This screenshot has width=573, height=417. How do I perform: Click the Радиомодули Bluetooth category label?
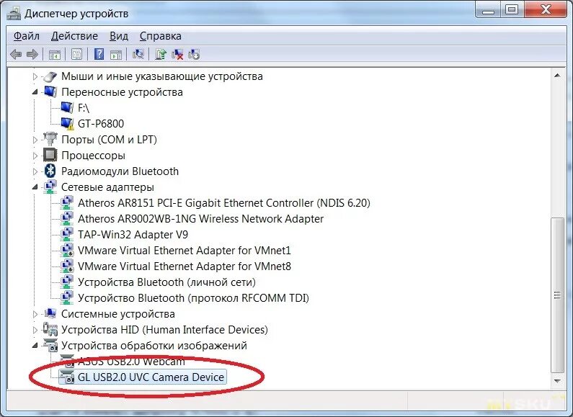click(120, 171)
